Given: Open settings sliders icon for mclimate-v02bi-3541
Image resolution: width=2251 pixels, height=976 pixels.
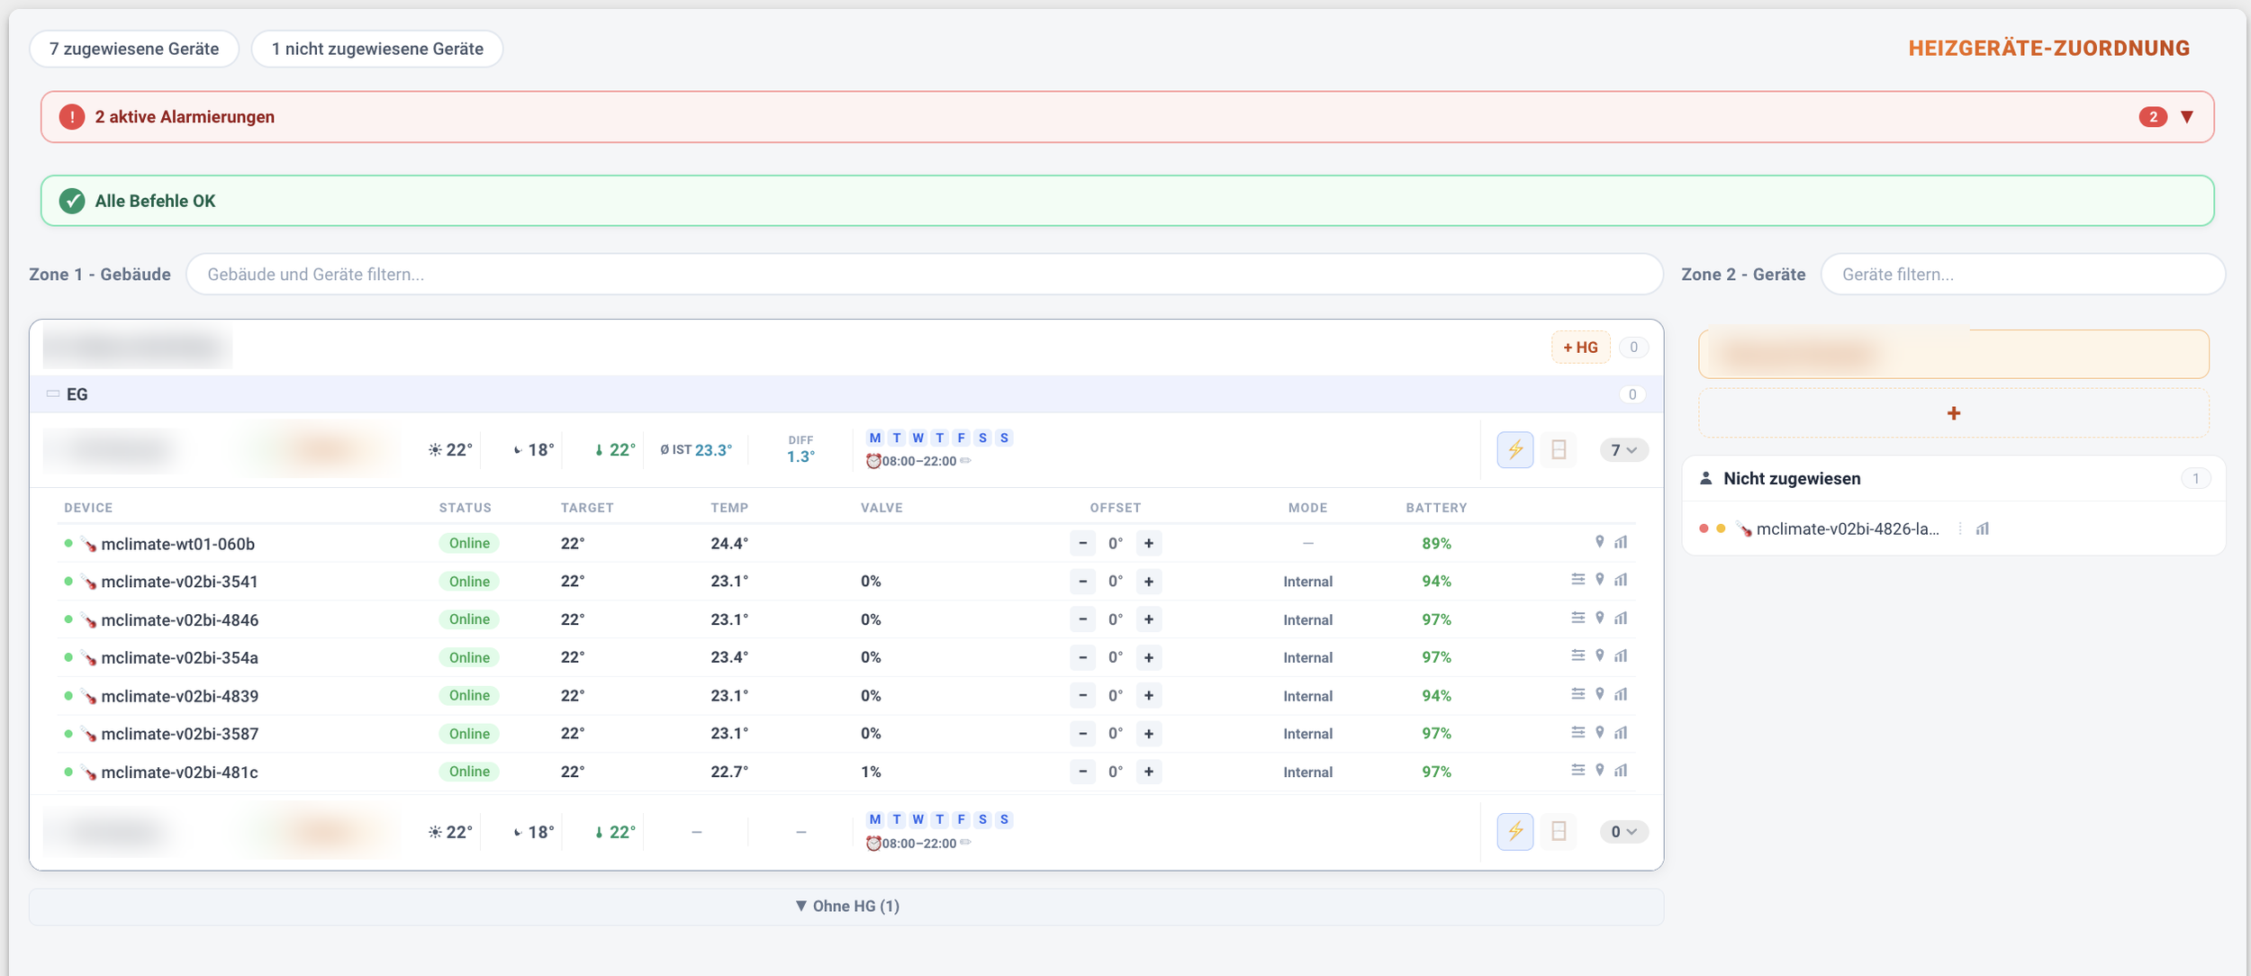Looking at the screenshot, I should click(x=1578, y=580).
